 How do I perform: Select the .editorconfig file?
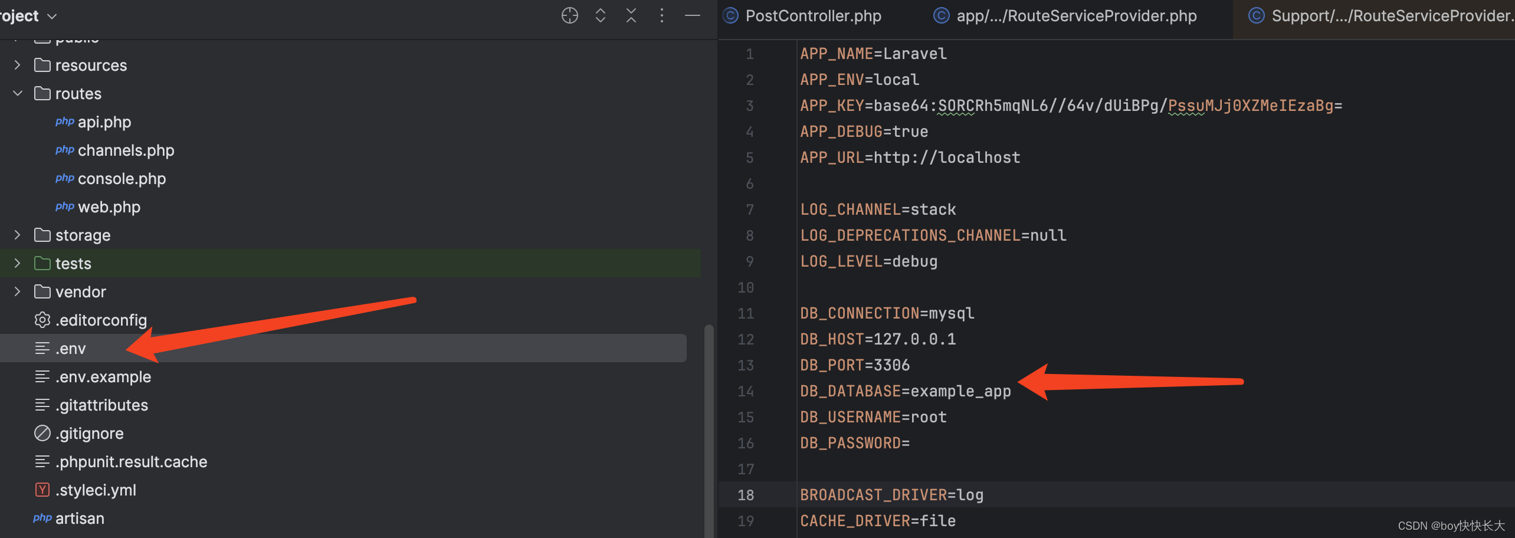(x=101, y=320)
